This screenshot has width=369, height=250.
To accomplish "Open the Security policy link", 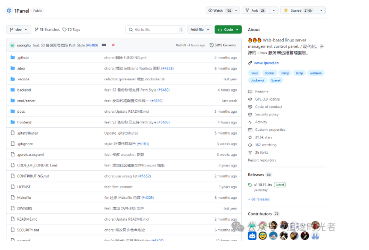I will click(x=267, y=114).
